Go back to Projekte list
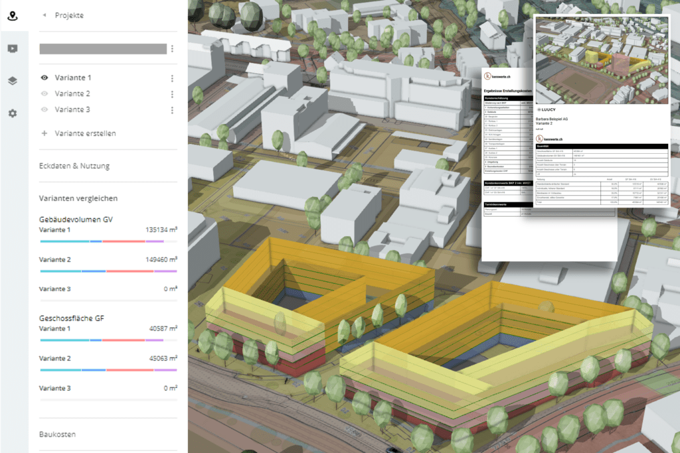Image resolution: width=680 pixels, height=453 pixels. pyautogui.click(x=68, y=15)
